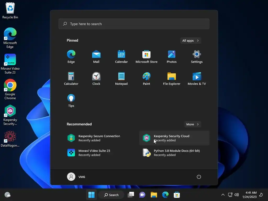Open the Calendar app
Image resolution: width=268 pixels, height=201 pixels.
coord(121,57)
